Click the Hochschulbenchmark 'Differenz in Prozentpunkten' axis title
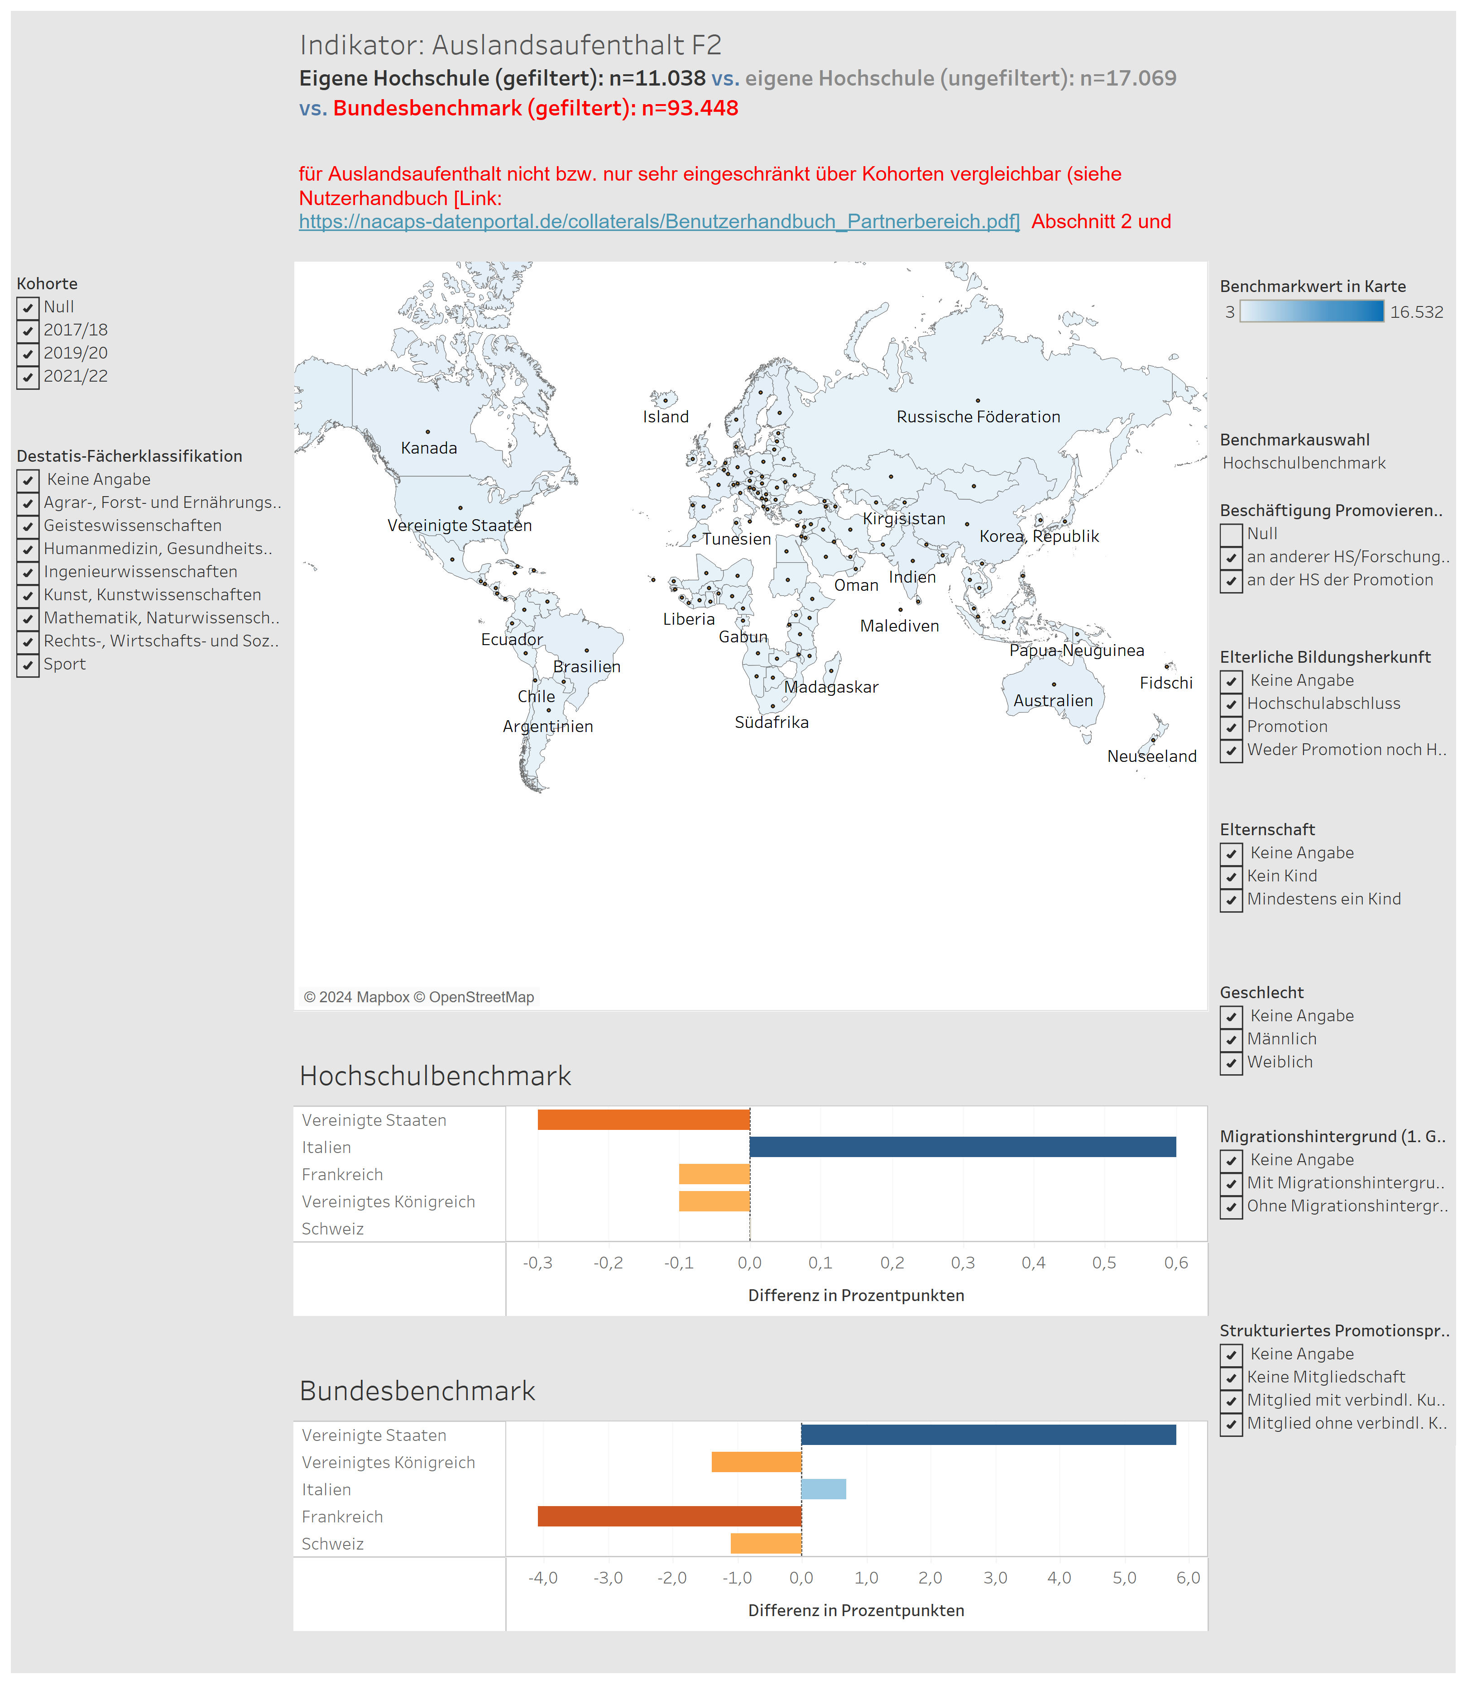Image resolution: width=1467 pixels, height=1684 pixels. (x=856, y=1295)
